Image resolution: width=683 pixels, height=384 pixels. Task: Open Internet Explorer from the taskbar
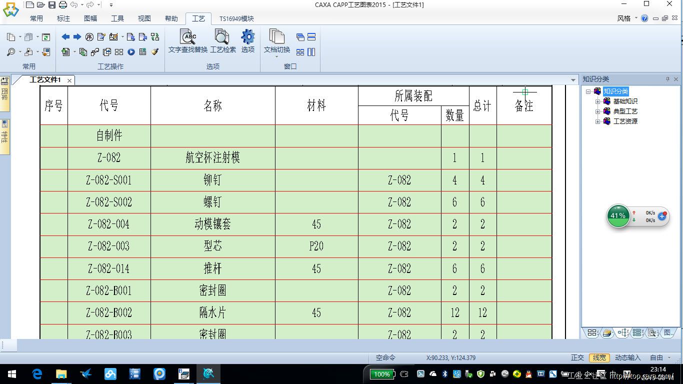[x=36, y=373]
